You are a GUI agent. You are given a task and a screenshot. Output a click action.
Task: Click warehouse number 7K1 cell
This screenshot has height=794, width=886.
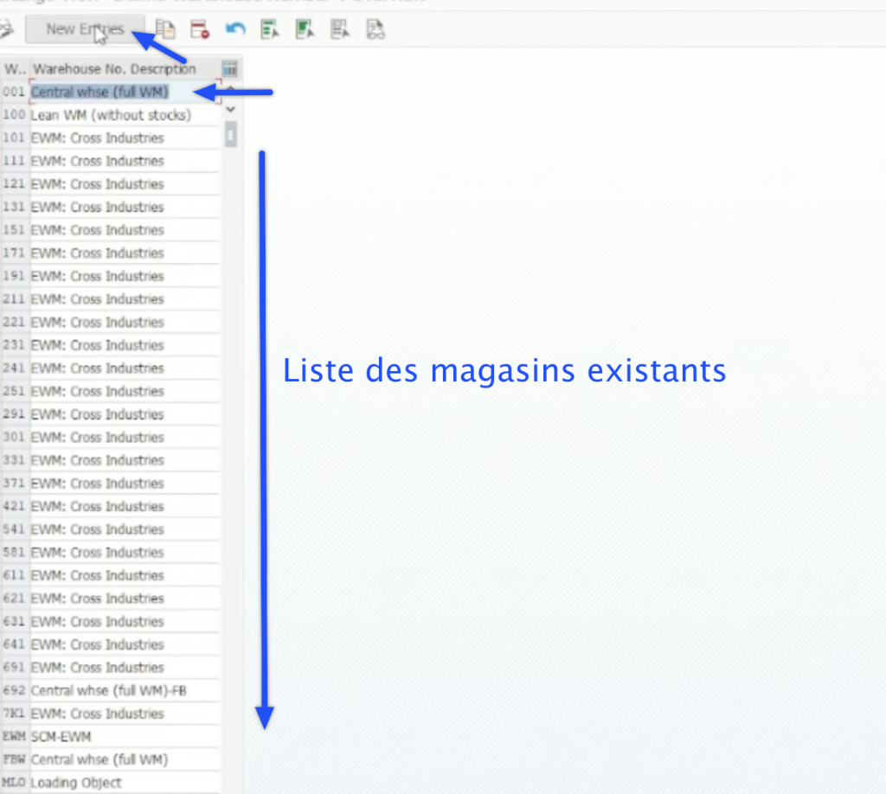coord(14,714)
